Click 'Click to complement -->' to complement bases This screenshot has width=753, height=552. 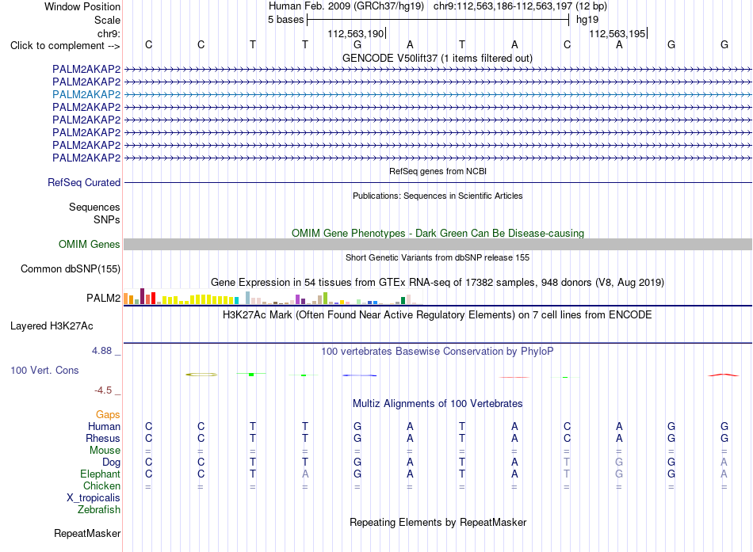pos(65,46)
